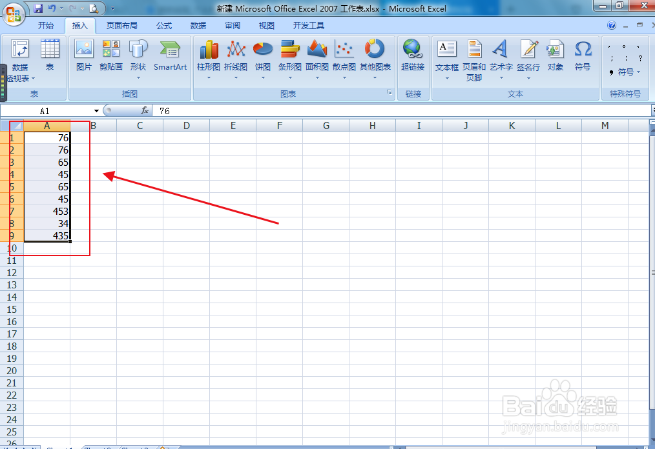Select row 12 header
Viewport: 655px width, 449px height.
pyautogui.click(x=12, y=272)
